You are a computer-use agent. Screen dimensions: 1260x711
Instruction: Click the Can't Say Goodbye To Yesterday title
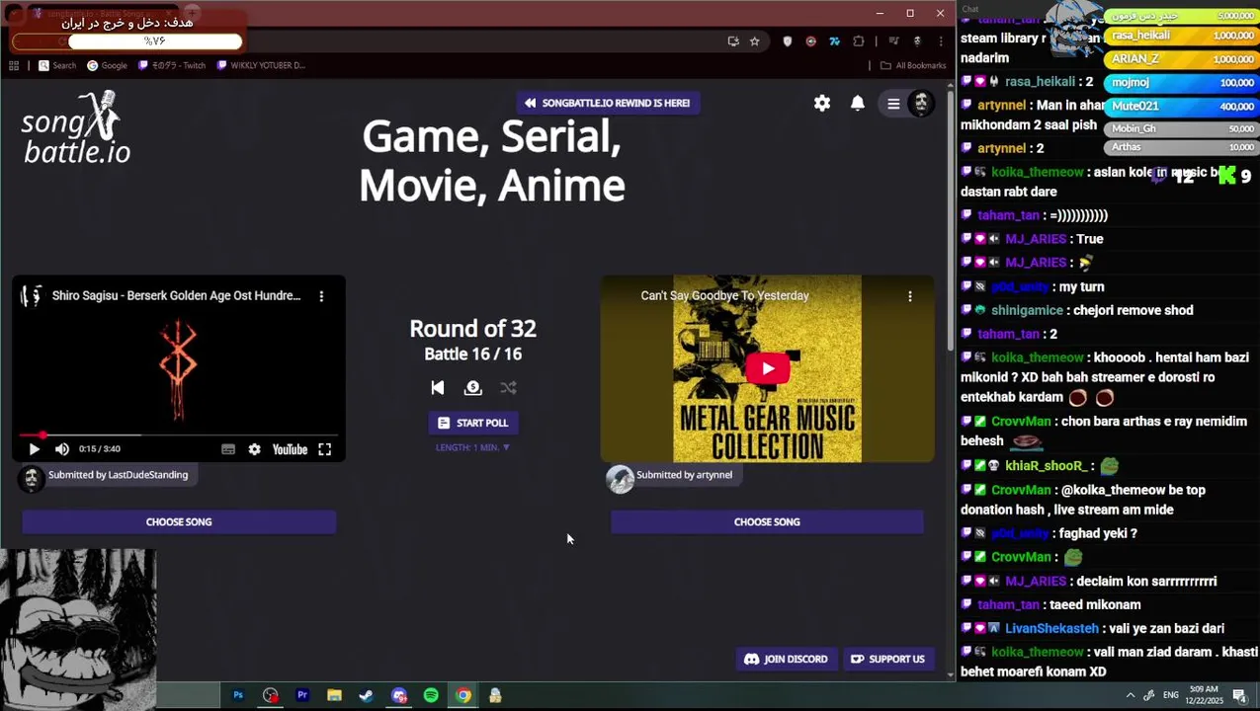[x=724, y=295]
